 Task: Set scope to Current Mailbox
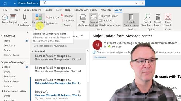(x=94, y=20)
